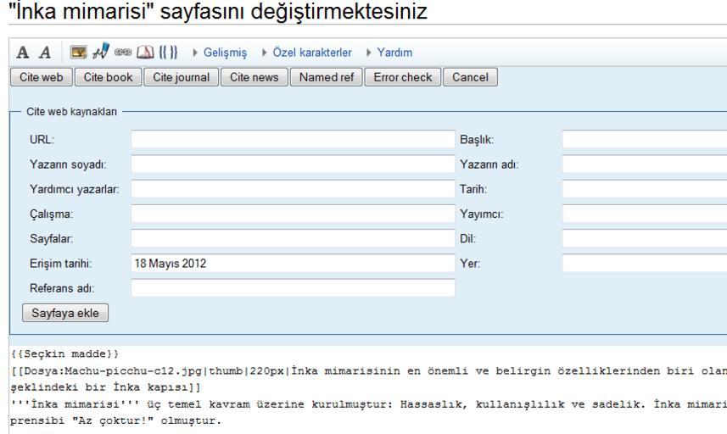Choose the Cite book template
Viewport: 727px width, 434px height.
tap(106, 77)
